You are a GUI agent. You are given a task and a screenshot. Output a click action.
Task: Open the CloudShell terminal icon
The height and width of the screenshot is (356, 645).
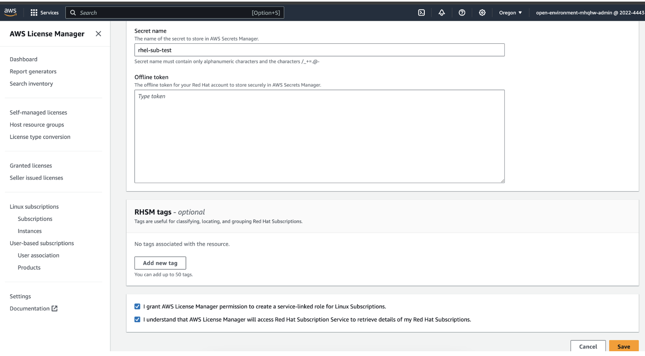click(421, 13)
